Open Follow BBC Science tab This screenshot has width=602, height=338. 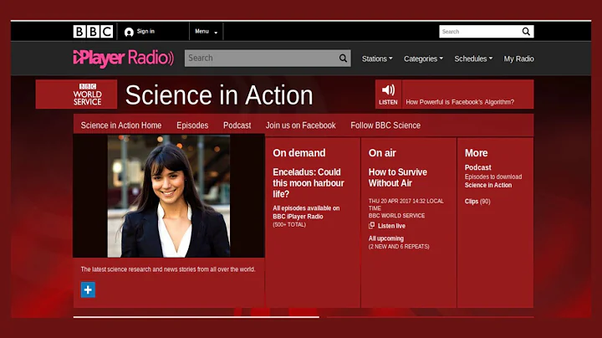pyautogui.click(x=385, y=125)
